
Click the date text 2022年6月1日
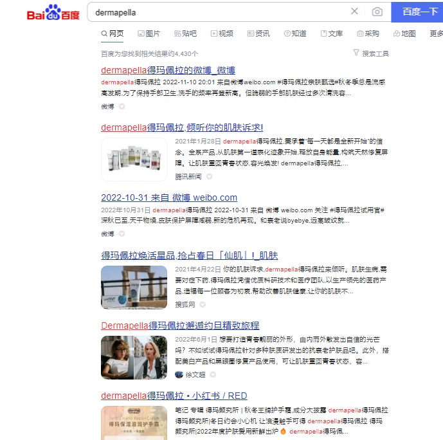pyautogui.click(x=196, y=339)
